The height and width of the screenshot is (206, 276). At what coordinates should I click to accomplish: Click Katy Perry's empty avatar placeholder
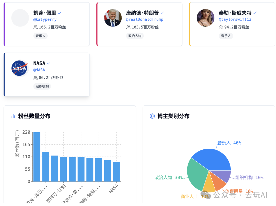20,18
